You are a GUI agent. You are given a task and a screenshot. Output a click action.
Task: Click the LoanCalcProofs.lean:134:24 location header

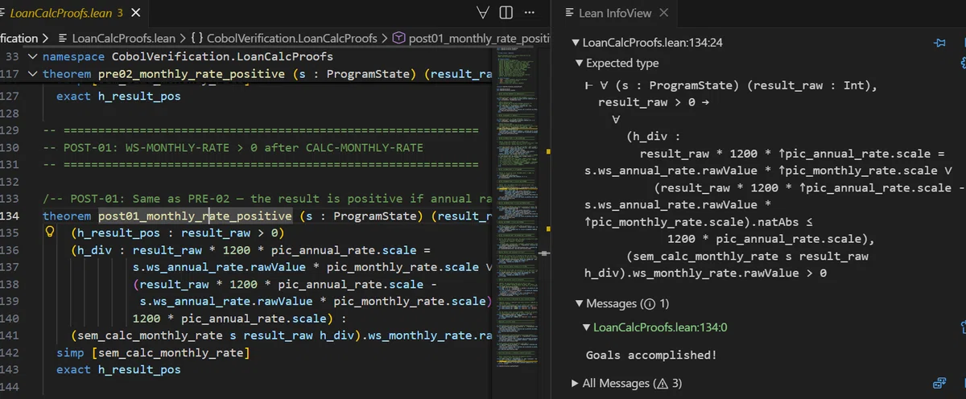coord(652,43)
